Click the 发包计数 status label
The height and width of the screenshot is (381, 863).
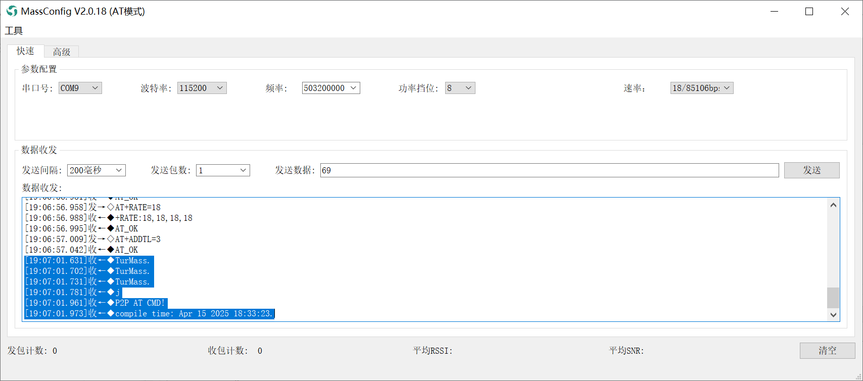[32, 351]
